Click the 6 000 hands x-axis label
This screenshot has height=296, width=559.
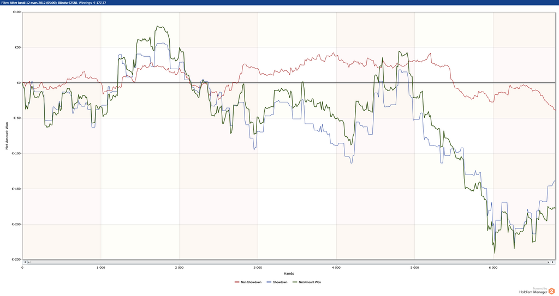pos(493,268)
